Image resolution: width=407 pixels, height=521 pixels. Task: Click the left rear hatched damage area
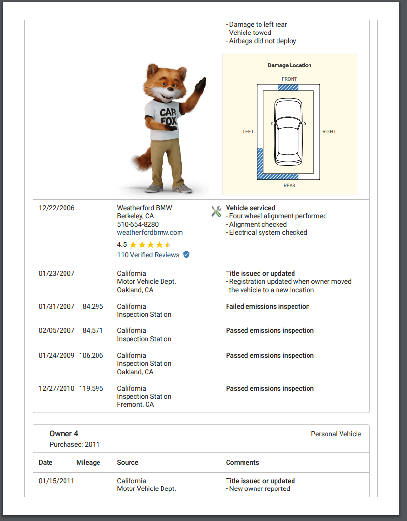click(260, 163)
